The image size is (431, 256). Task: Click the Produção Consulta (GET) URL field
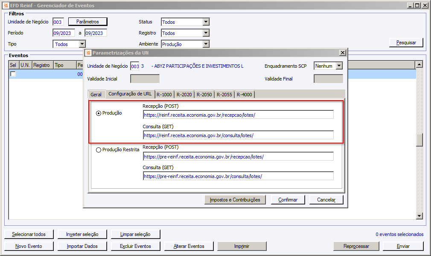238,135
